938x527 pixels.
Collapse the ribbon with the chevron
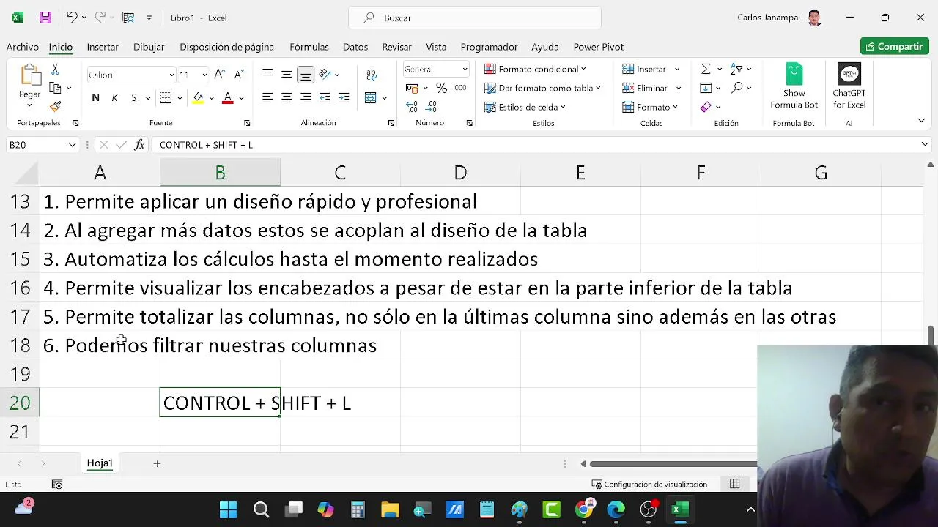[x=921, y=120]
